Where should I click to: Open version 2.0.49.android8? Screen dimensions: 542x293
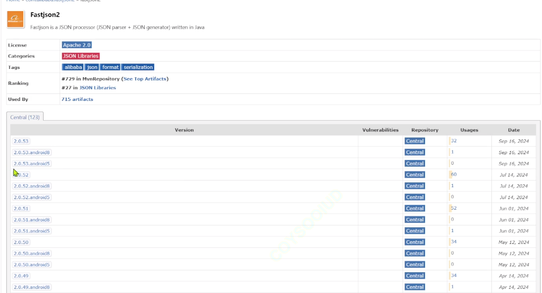32,287
